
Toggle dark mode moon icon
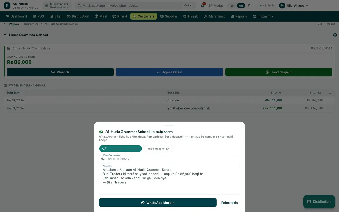pos(250,5)
